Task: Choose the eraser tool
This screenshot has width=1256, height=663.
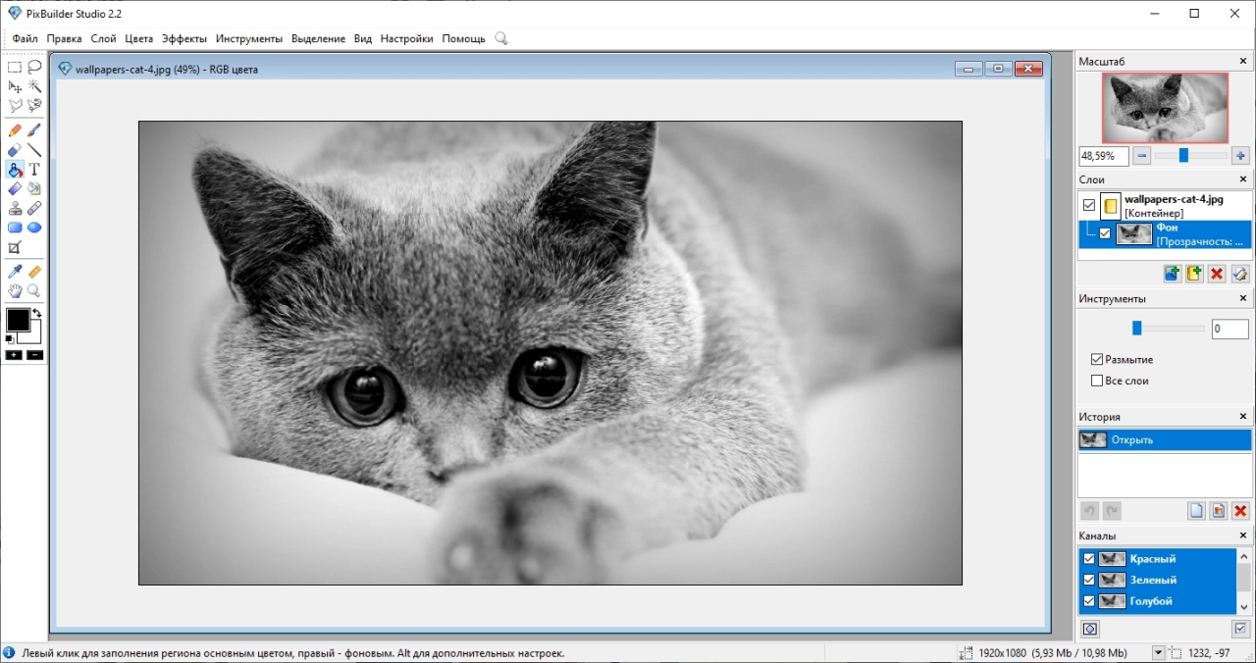Action: (x=15, y=150)
